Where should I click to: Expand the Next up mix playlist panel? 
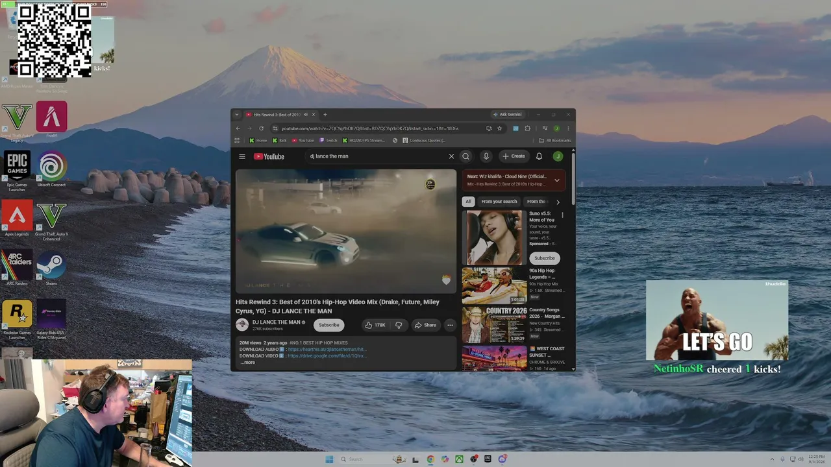point(556,180)
